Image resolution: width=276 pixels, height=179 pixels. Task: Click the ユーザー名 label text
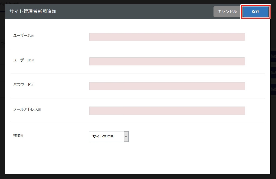click(x=24, y=35)
